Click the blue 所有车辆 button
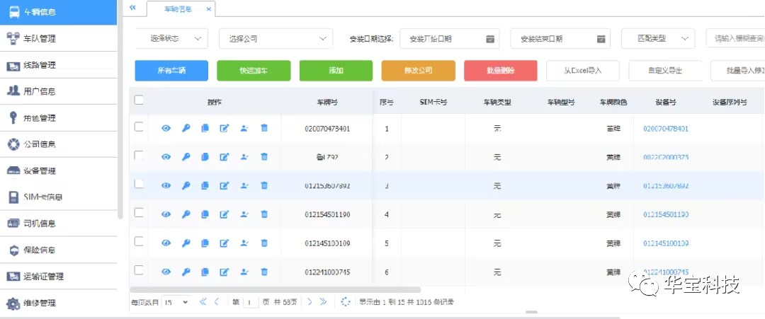The height and width of the screenshot is (319, 765). (171, 71)
